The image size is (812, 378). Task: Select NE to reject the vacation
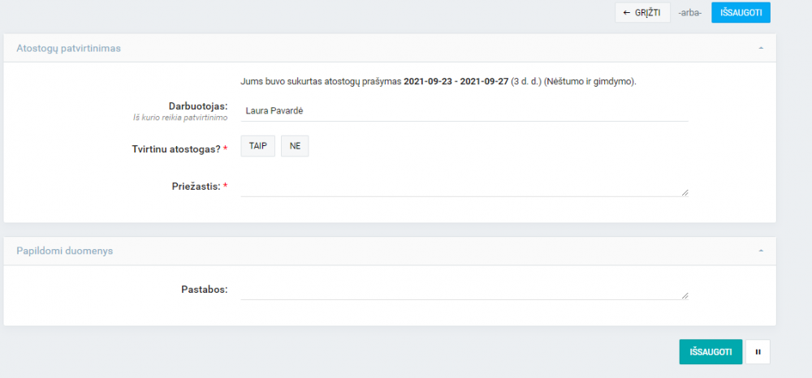(295, 146)
